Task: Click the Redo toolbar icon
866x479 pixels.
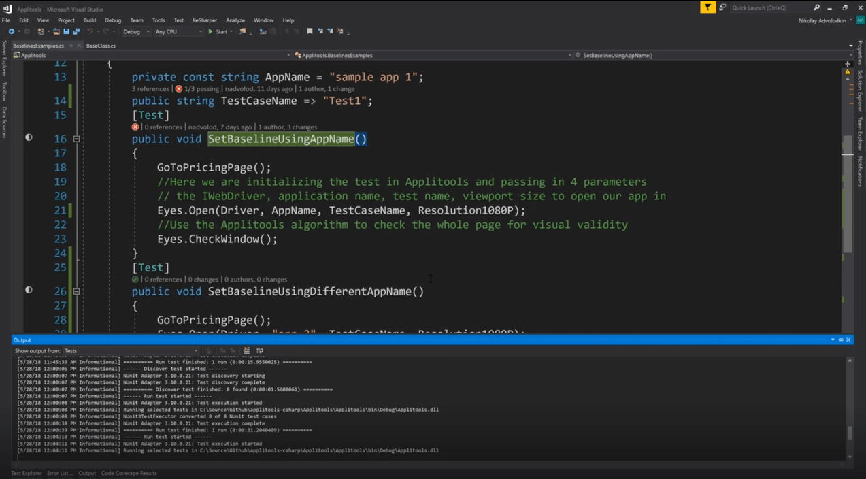Action: [105, 31]
